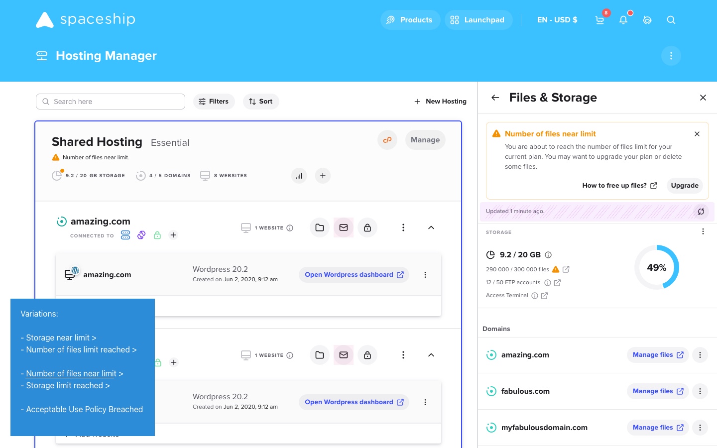Open three-dot menu for fabulous.com in Domains
This screenshot has height=448, width=717.
700,391
